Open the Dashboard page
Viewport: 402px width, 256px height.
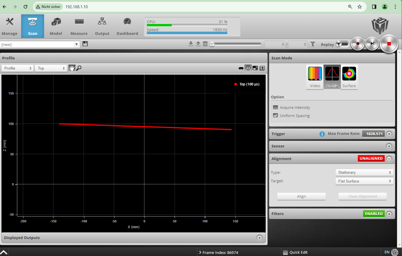127,26
